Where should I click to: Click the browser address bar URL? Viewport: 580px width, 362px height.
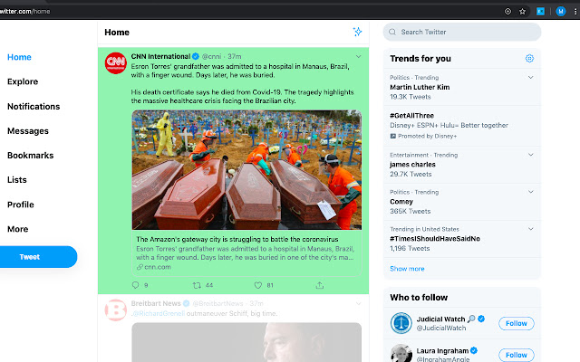coord(24,12)
